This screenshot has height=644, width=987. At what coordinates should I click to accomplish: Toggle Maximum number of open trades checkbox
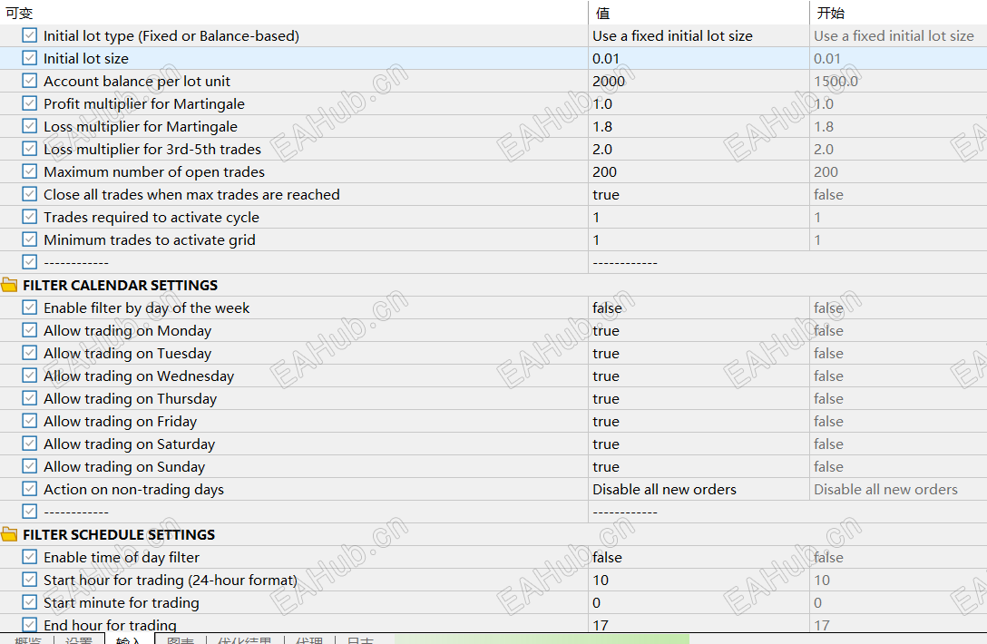click(30, 171)
